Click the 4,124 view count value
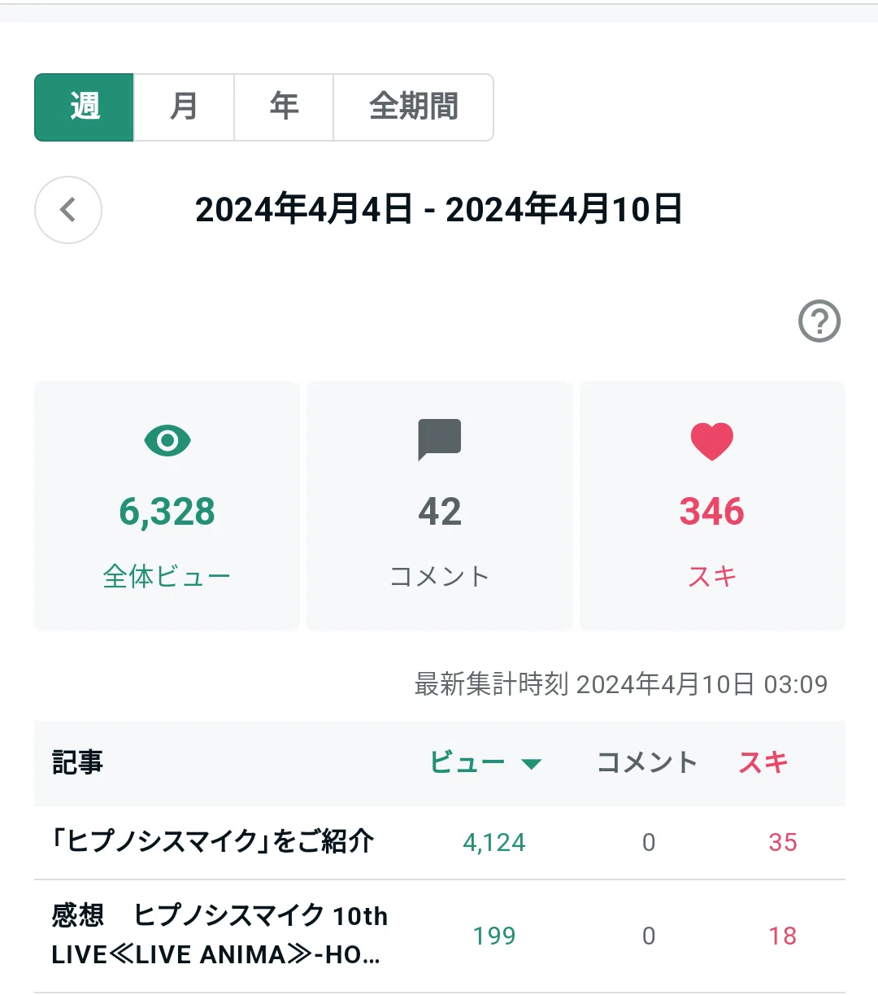878x995 pixels. [x=494, y=842]
